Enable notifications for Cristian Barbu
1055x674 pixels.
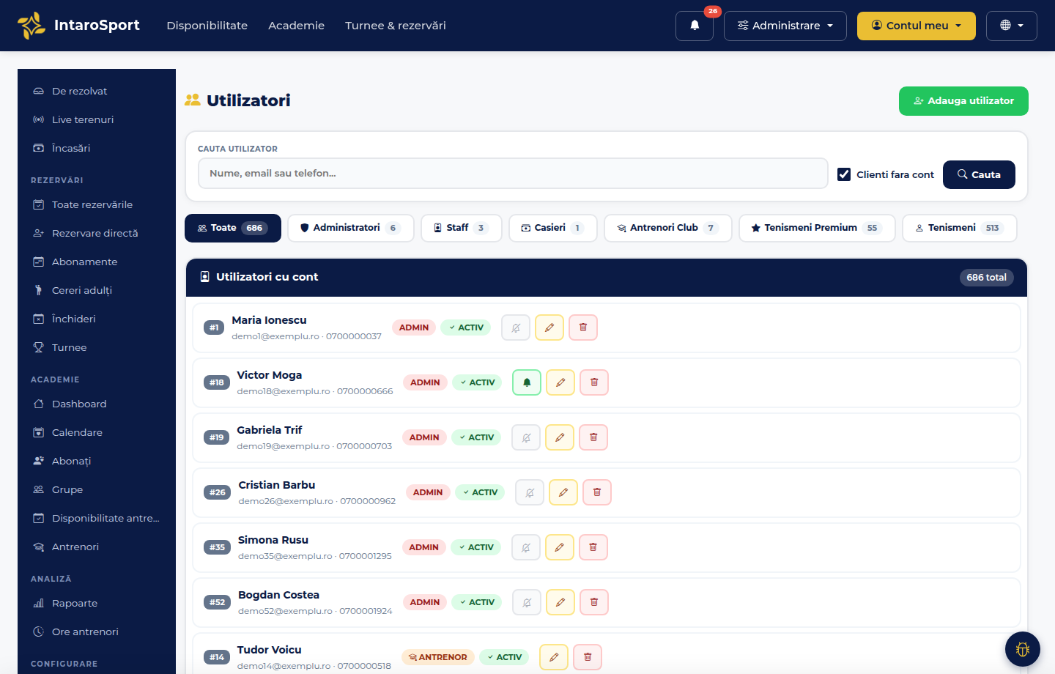tap(530, 492)
